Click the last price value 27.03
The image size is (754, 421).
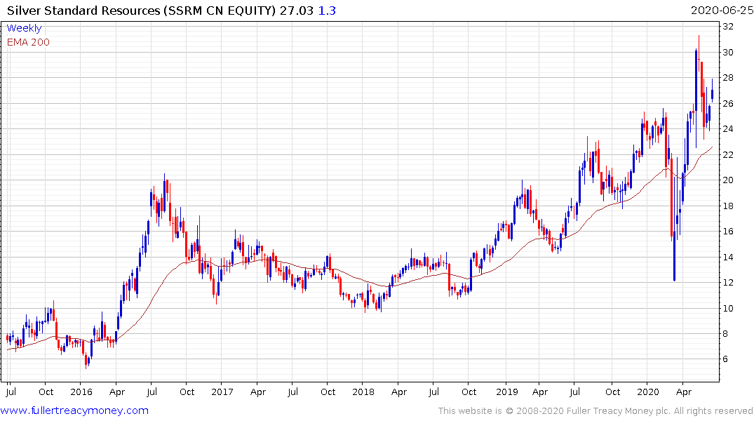point(297,11)
